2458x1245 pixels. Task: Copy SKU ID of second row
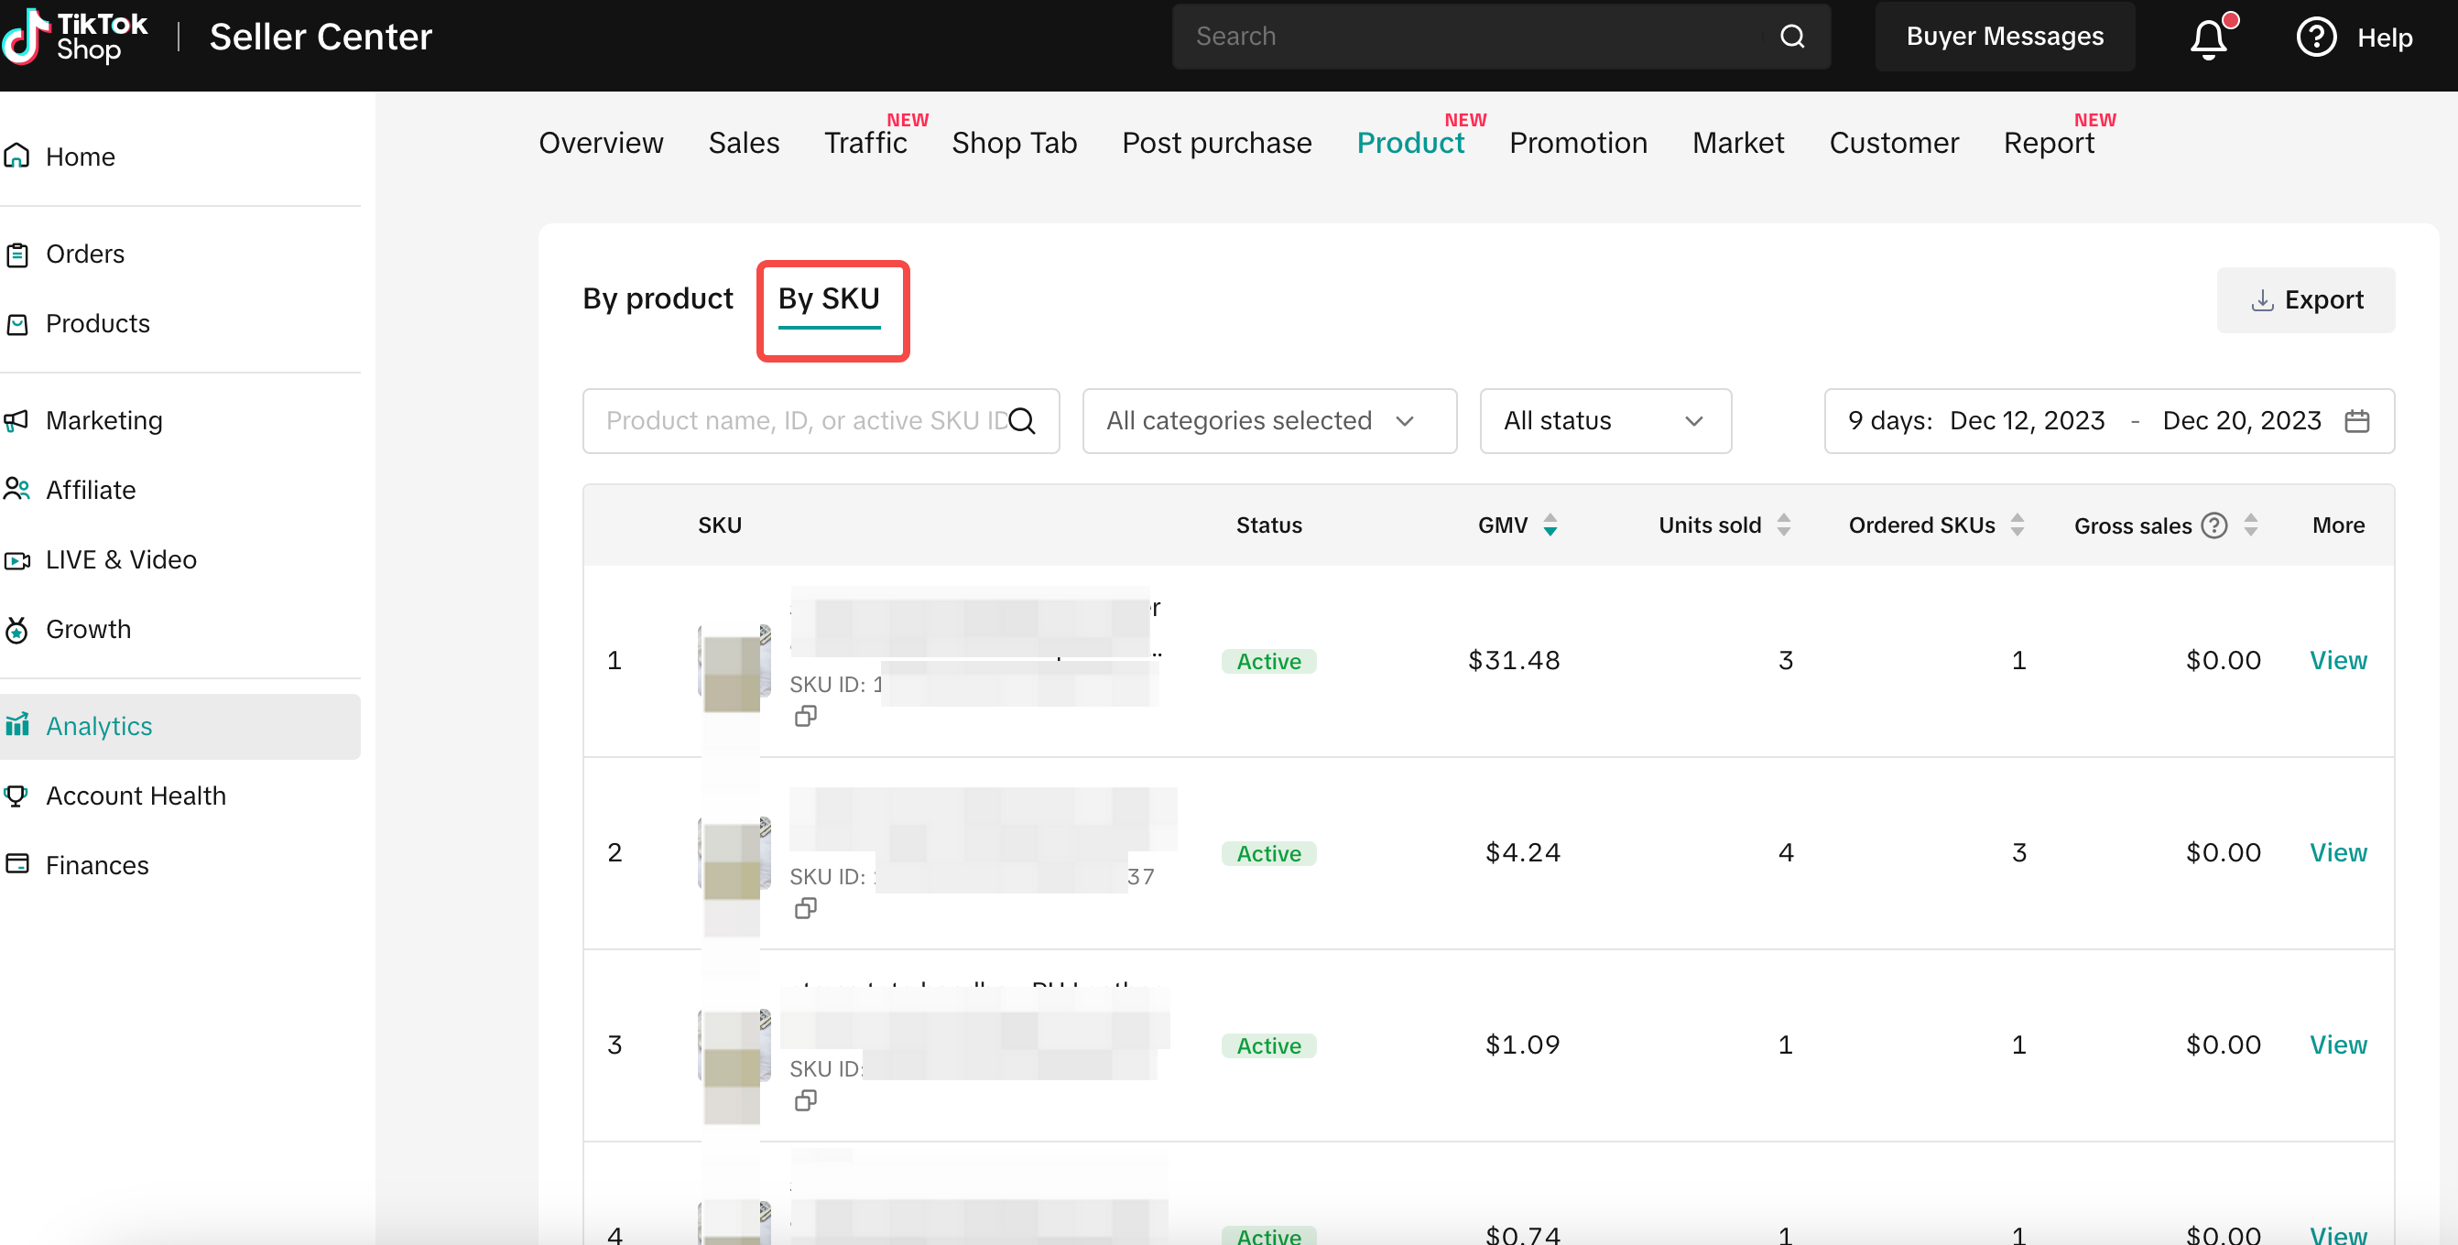(805, 908)
